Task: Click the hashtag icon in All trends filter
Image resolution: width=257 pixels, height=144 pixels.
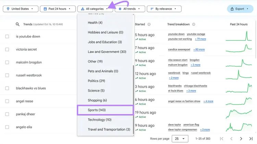Action: (120, 9)
